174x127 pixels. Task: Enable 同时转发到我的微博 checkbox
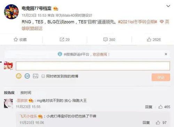(x=43, y=76)
